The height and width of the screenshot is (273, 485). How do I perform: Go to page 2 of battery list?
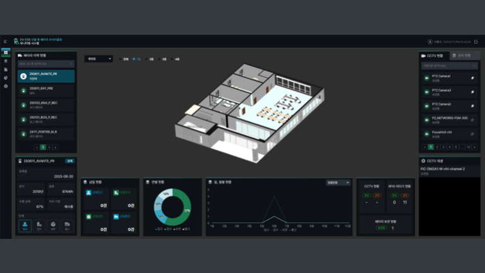pyautogui.click(x=49, y=147)
